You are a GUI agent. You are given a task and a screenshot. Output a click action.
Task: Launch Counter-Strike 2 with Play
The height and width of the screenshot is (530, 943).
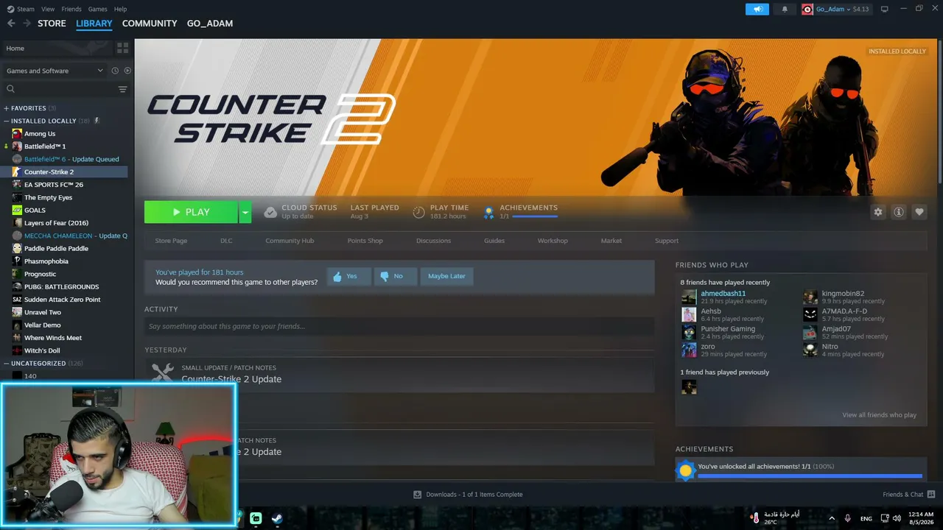[191, 212]
